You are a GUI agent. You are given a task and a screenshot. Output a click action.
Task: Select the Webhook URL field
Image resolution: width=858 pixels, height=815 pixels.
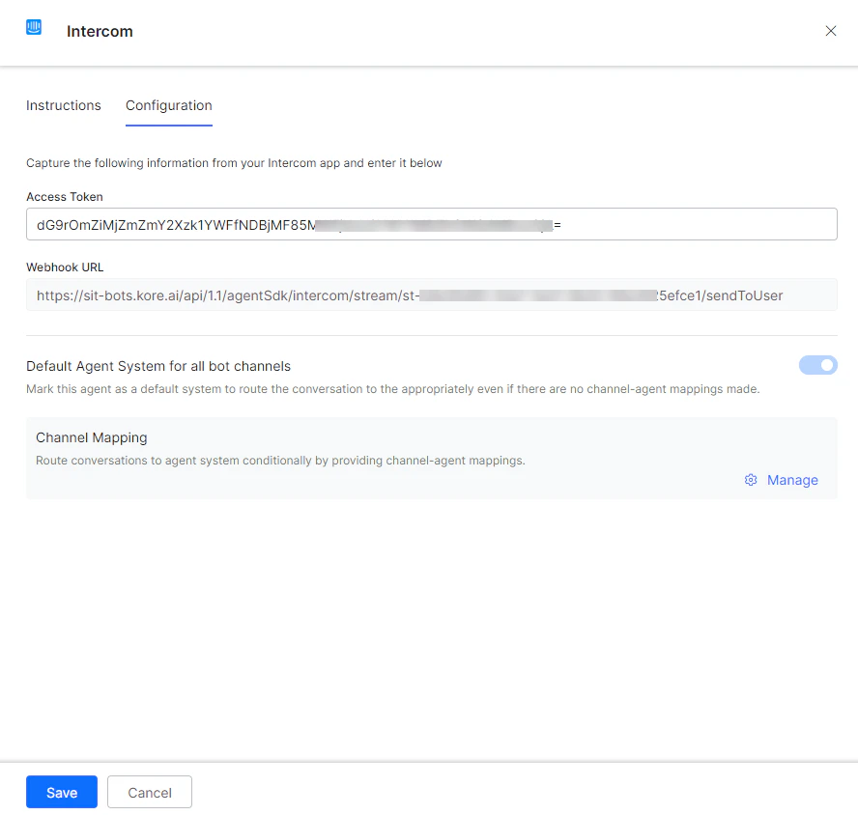[430, 295]
